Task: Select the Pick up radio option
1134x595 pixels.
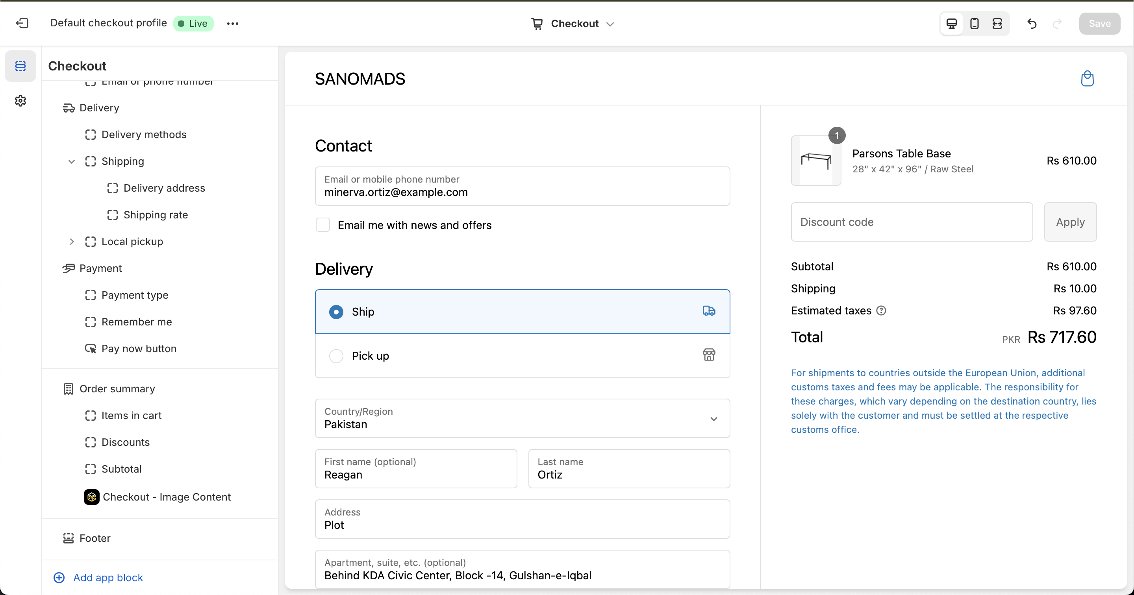Action: (x=336, y=356)
